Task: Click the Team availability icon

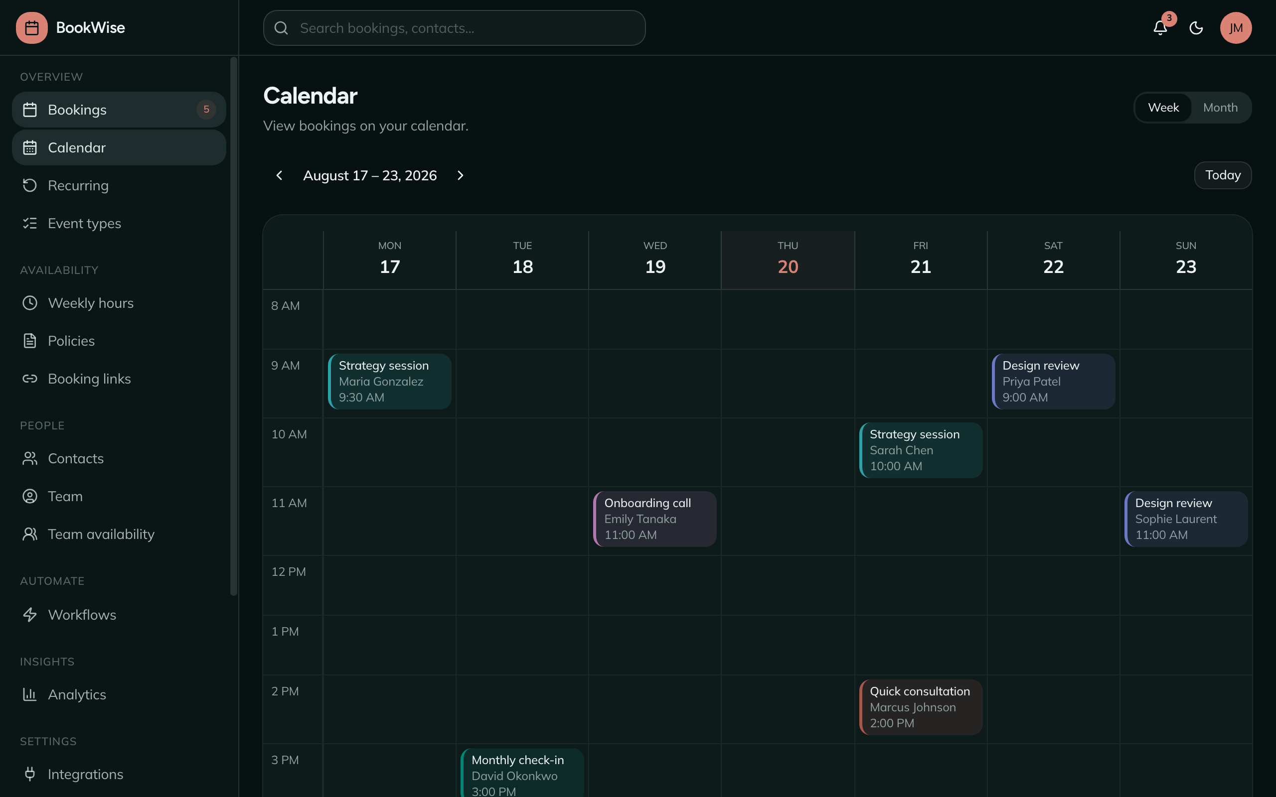Action: pyautogui.click(x=30, y=534)
